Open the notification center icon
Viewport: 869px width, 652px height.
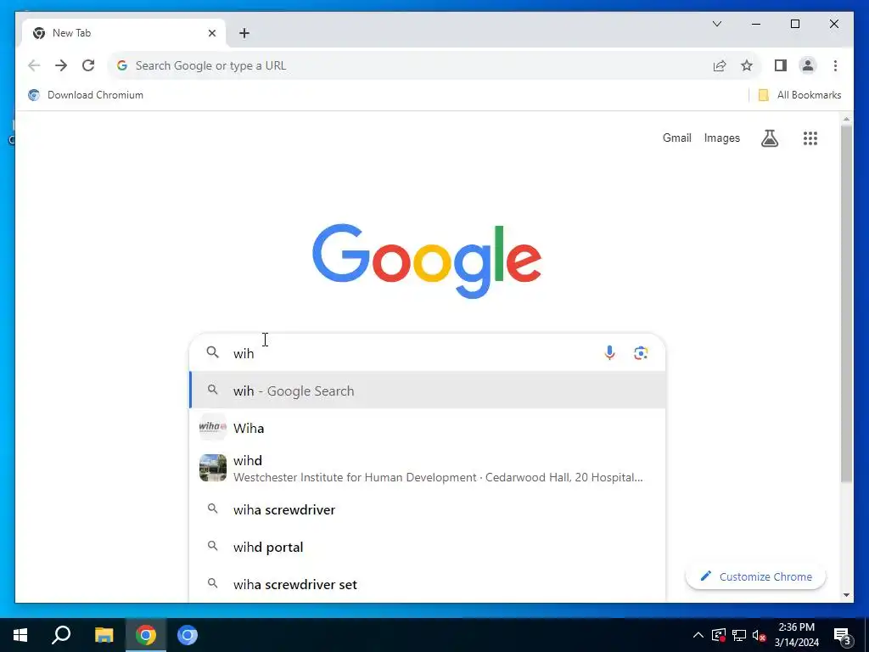pos(842,636)
